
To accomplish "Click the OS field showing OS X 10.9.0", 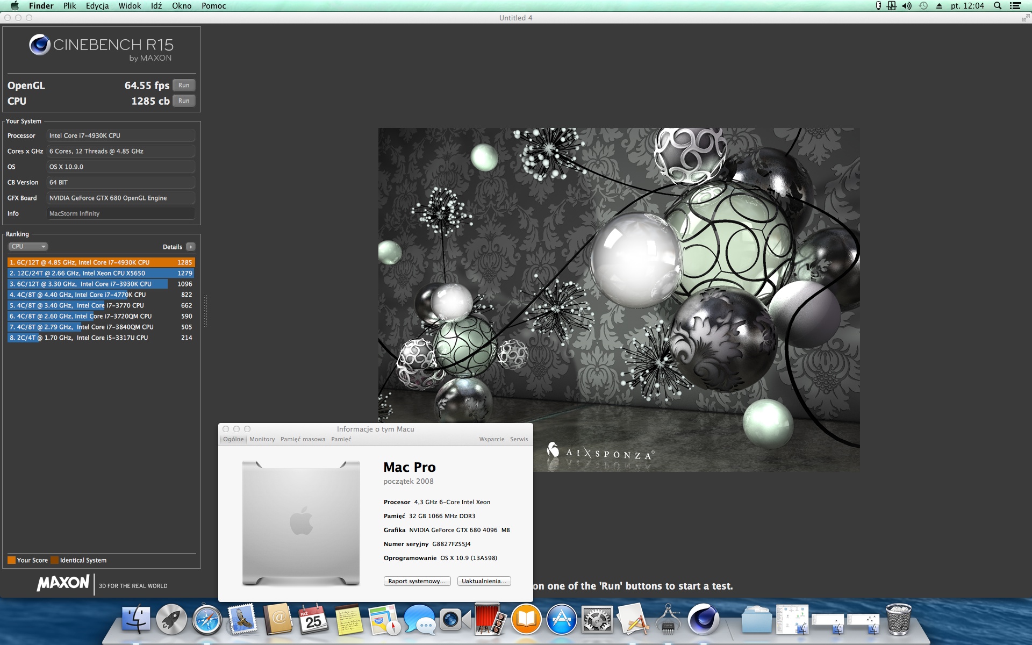I will pyautogui.click(x=121, y=167).
